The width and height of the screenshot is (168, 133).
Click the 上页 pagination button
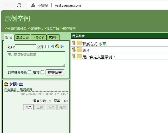click(x=40, y=107)
